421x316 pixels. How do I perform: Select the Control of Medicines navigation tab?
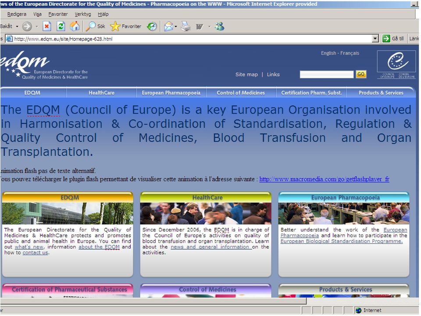click(241, 93)
